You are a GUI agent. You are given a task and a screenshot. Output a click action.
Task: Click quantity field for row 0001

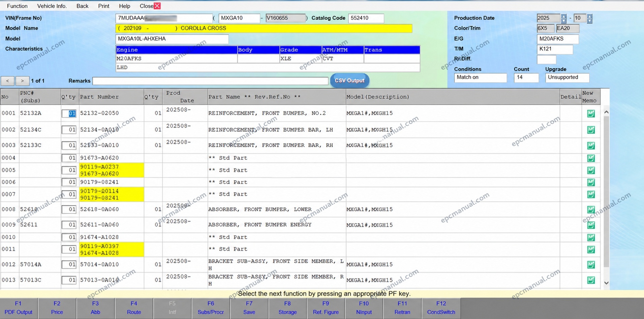click(69, 114)
